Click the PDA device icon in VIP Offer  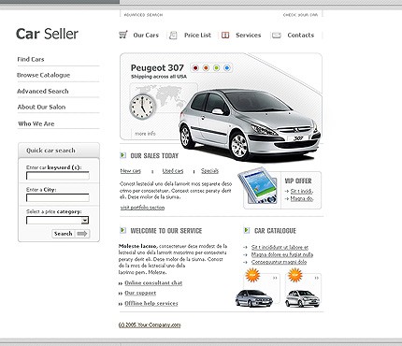pyautogui.click(x=259, y=186)
